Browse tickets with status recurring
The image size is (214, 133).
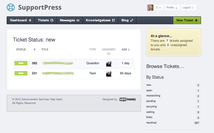[x=152, y=107]
